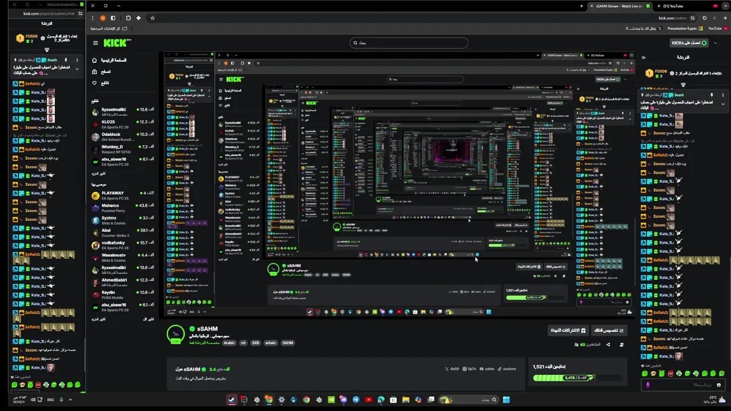The height and width of the screenshot is (411, 731).
Task: Open Browse in the Kick sidebar
Action: pos(102,71)
